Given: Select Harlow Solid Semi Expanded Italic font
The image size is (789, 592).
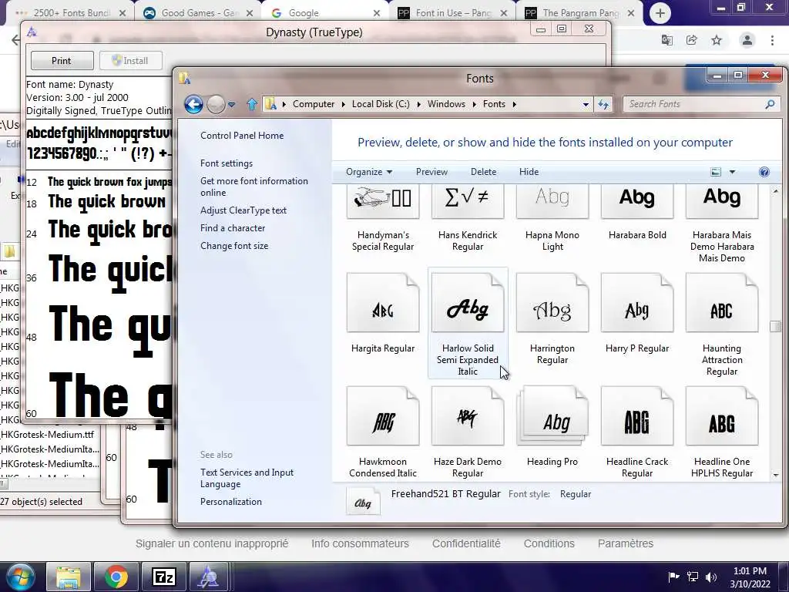Looking at the screenshot, I should tap(468, 303).
